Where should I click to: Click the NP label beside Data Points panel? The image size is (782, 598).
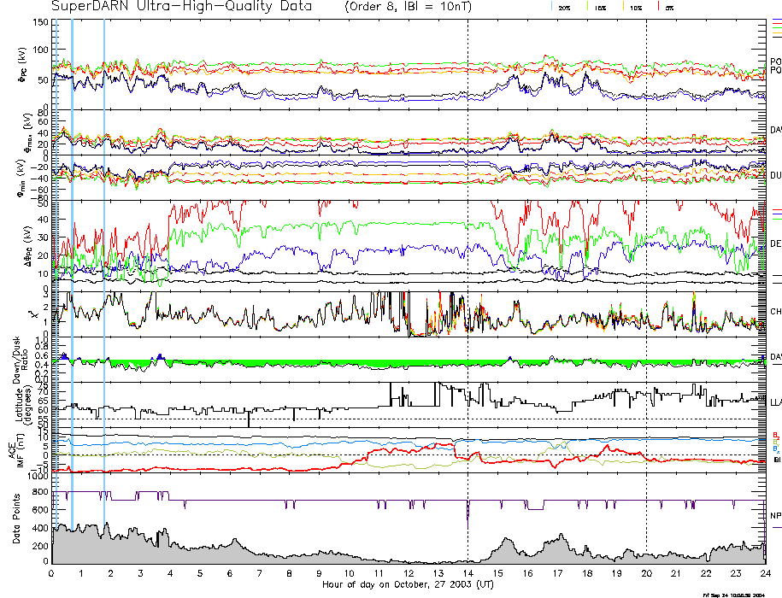click(776, 515)
